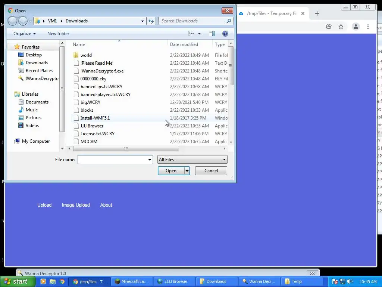The image size is (382, 287).
Task: Open Downloads under Favorites
Action: click(37, 63)
